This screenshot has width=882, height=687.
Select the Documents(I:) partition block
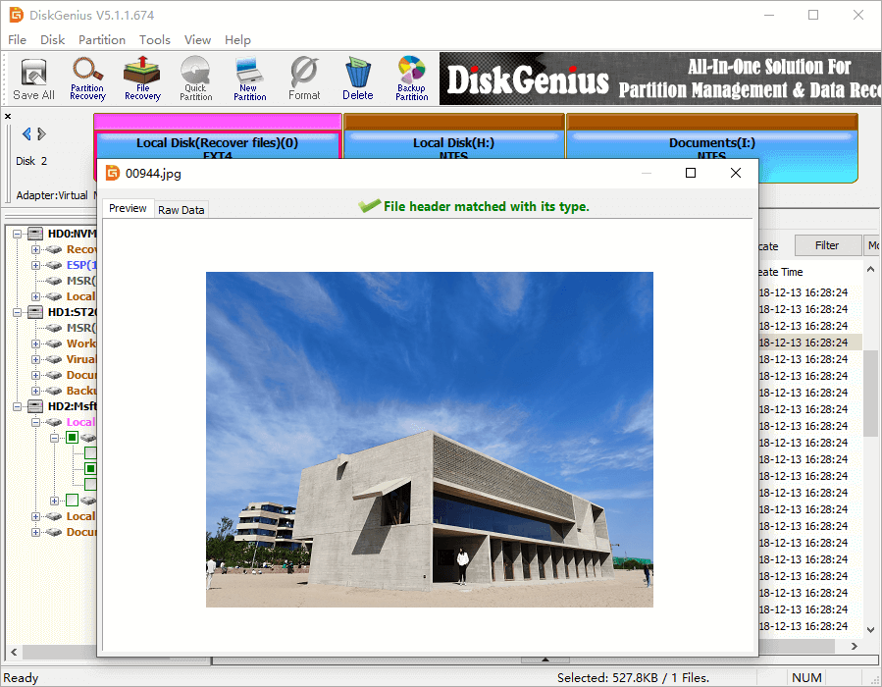pos(711,148)
